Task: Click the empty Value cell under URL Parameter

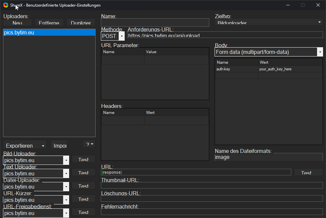Action: point(177,60)
